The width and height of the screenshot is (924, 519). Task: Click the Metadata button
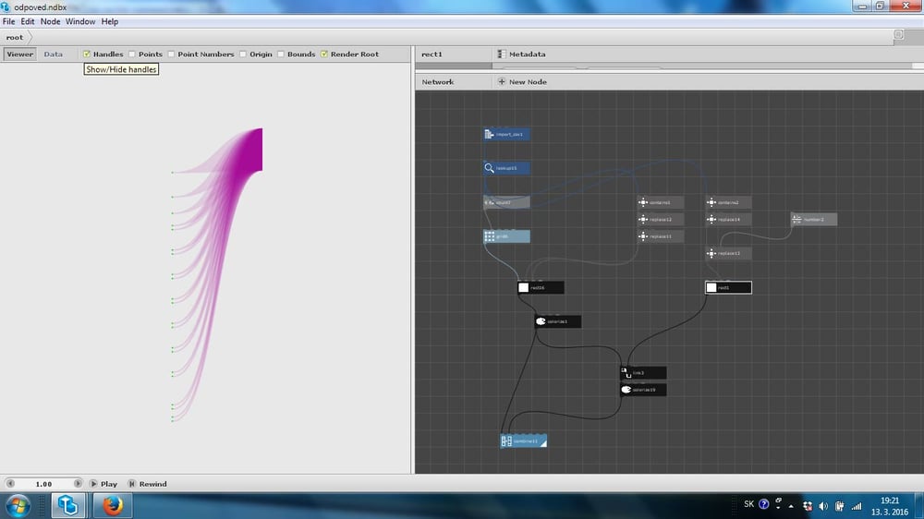pos(521,54)
